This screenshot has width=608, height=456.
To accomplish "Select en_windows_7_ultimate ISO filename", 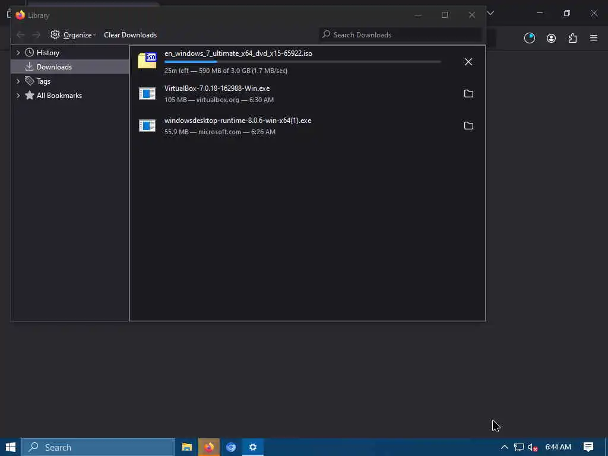I will (x=238, y=53).
